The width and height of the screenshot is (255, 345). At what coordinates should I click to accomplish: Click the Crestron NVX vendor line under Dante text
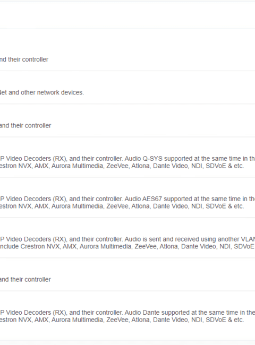(x=122, y=320)
